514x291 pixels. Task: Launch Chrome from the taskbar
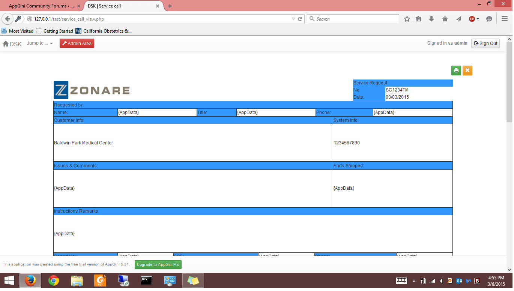pos(54,280)
